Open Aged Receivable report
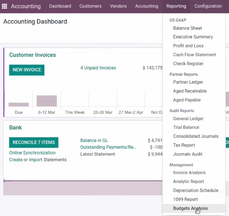This screenshot has height=216, width=229. pos(190,91)
